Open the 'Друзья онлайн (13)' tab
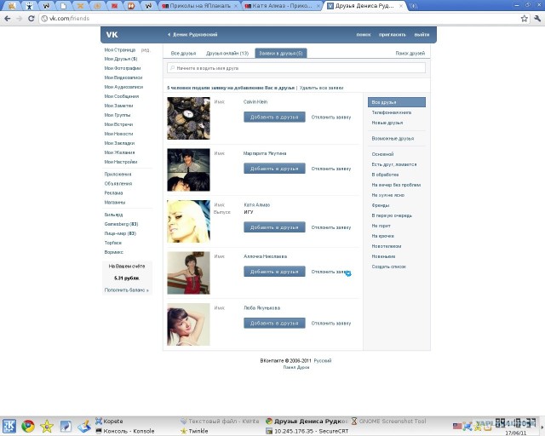The height and width of the screenshot is (436, 545). [227, 53]
